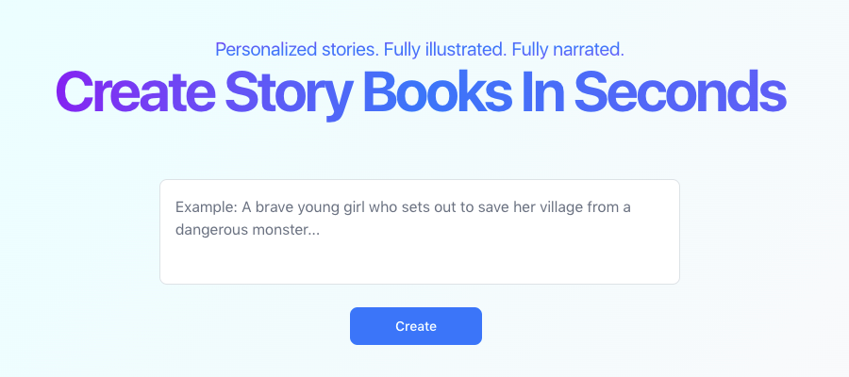Click the blue Create button

pyautogui.click(x=415, y=326)
